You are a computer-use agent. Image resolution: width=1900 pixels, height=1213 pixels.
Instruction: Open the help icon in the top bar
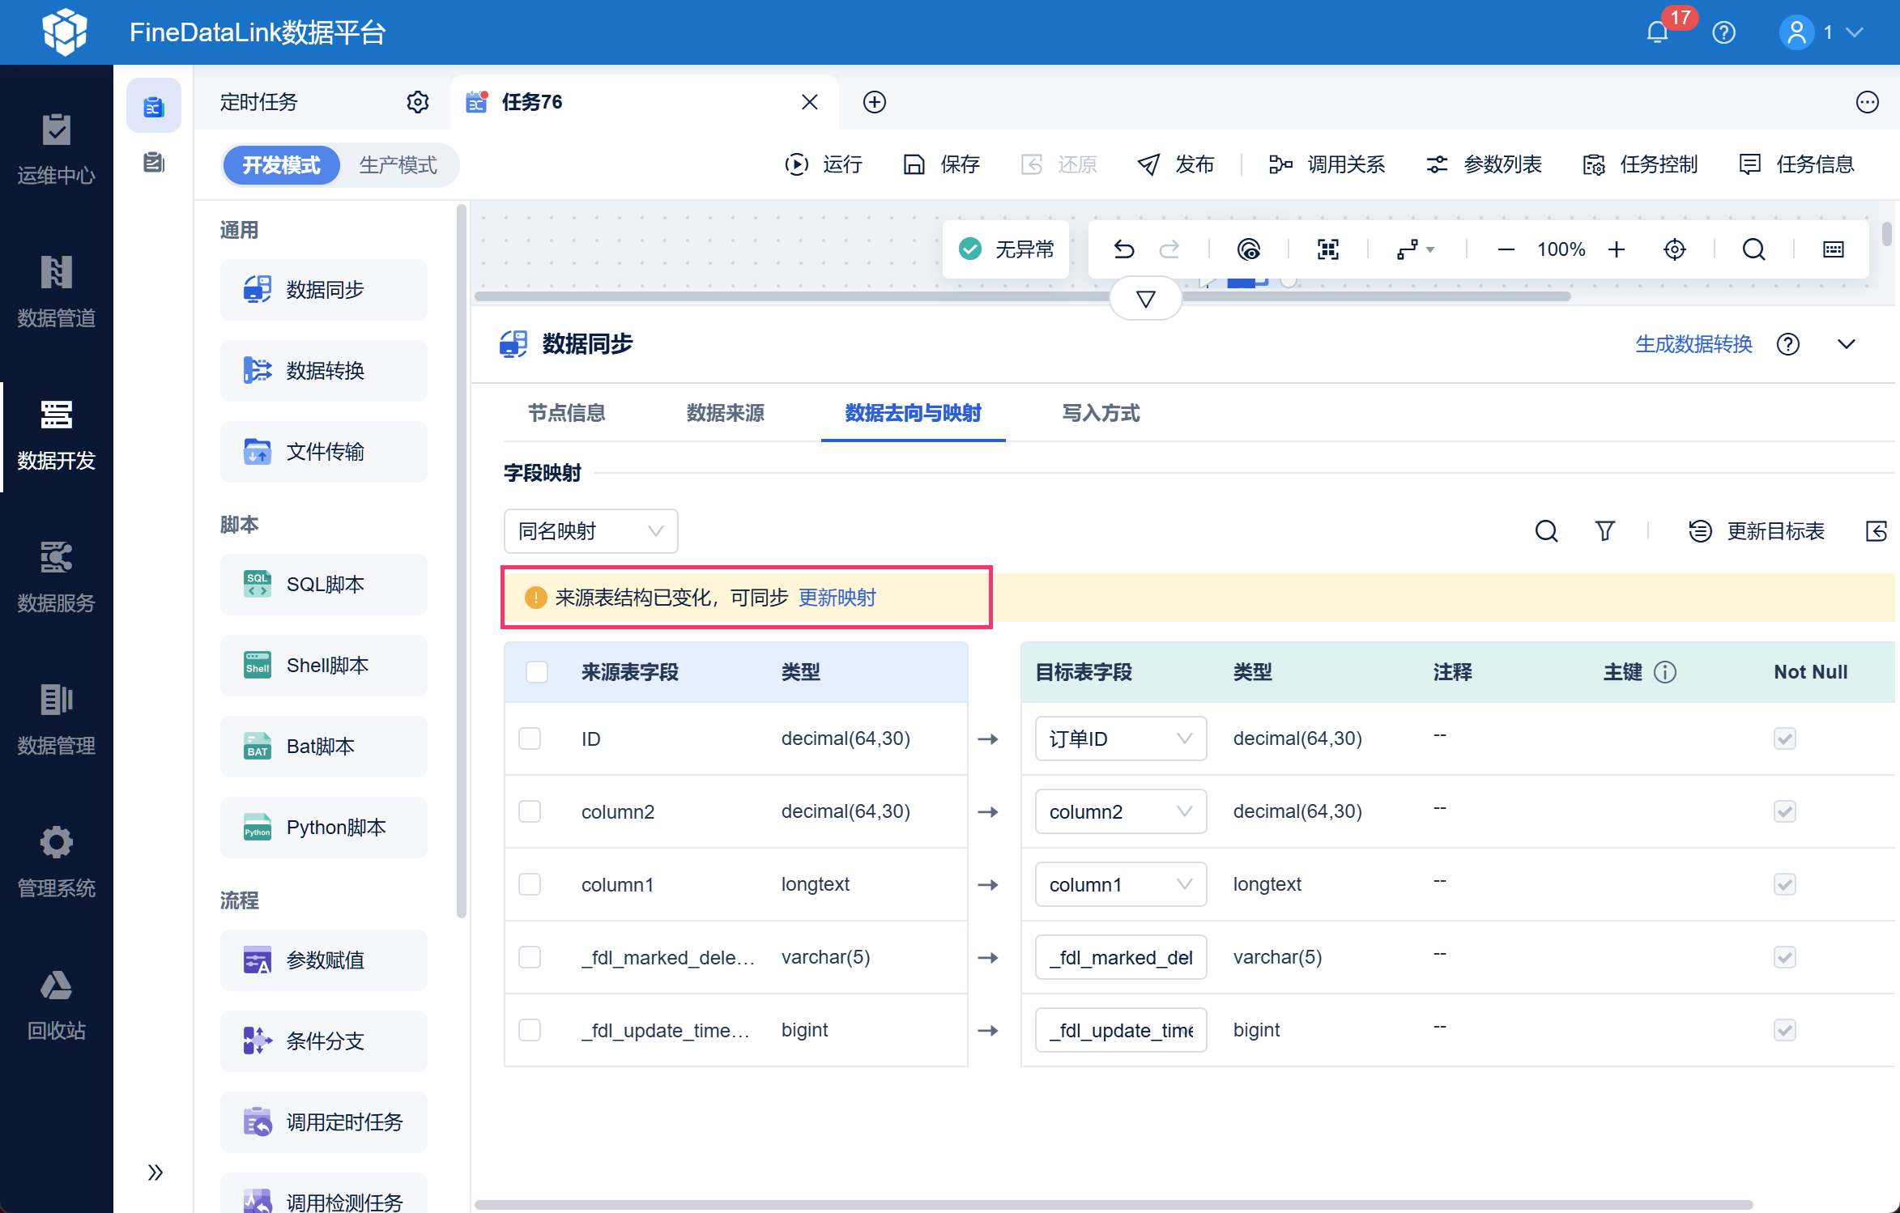pos(1723,32)
